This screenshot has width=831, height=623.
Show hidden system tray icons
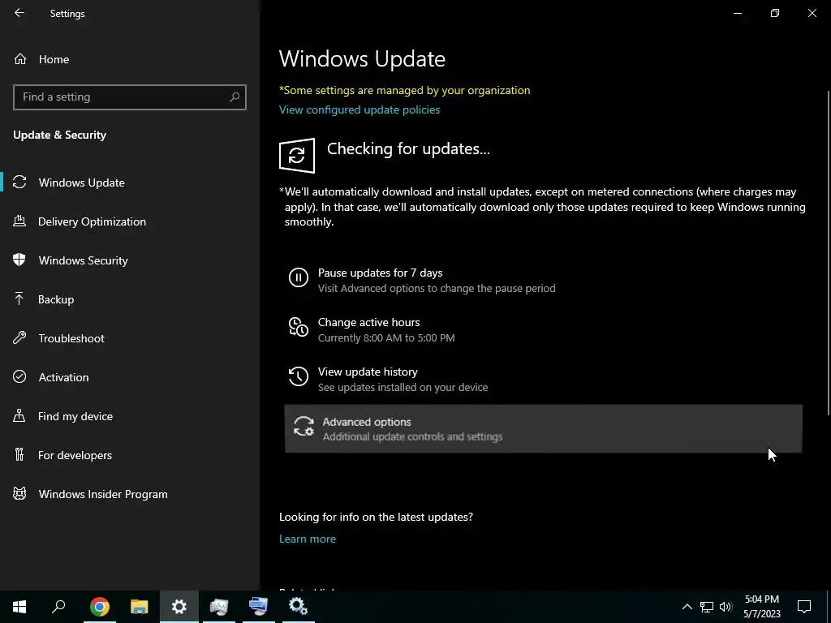pos(687,607)
